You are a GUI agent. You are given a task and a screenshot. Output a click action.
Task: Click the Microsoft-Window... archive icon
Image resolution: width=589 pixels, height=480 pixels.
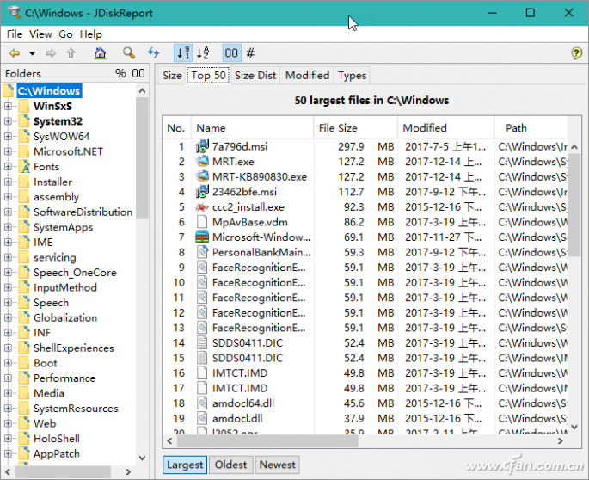[x=202, y=237]
